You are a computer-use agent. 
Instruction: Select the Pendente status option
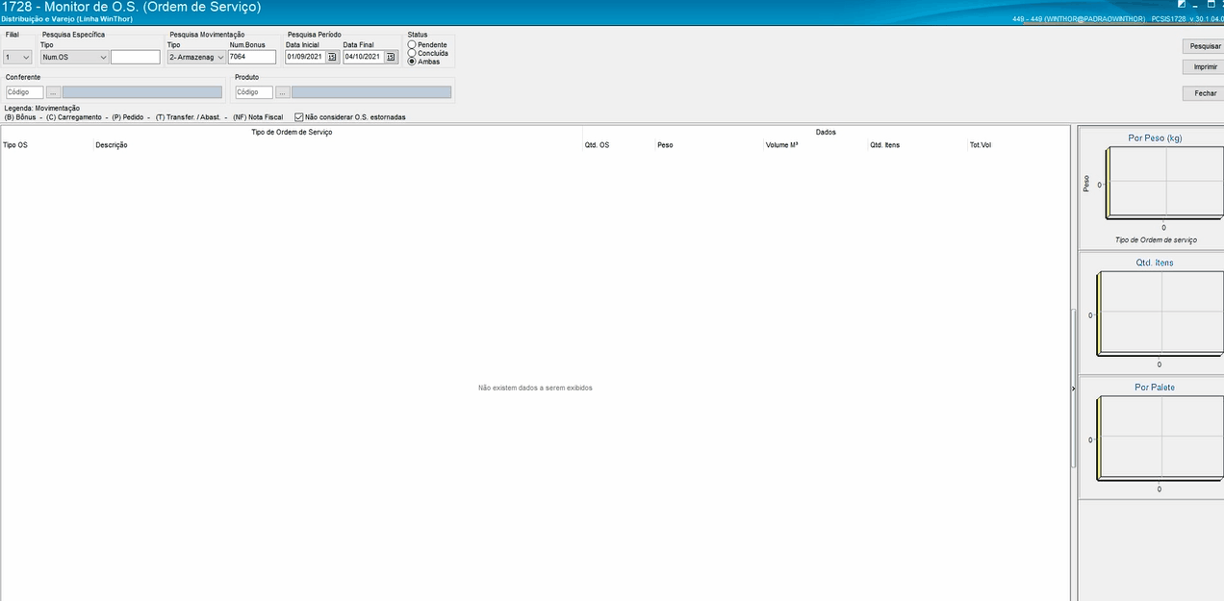(412, 45)
